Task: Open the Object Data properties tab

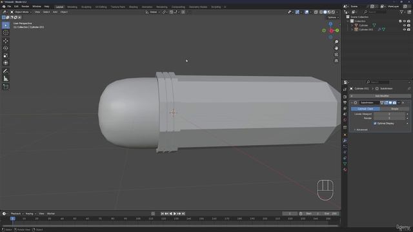Action: click(x=345, y=164)
